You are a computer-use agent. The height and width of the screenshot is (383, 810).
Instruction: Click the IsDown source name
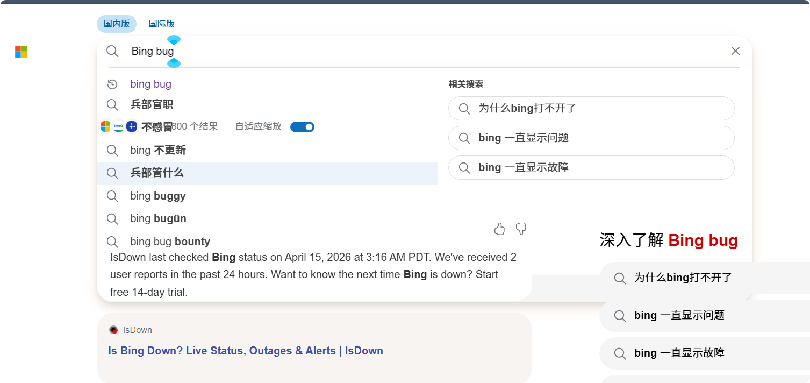pos(138,330)
